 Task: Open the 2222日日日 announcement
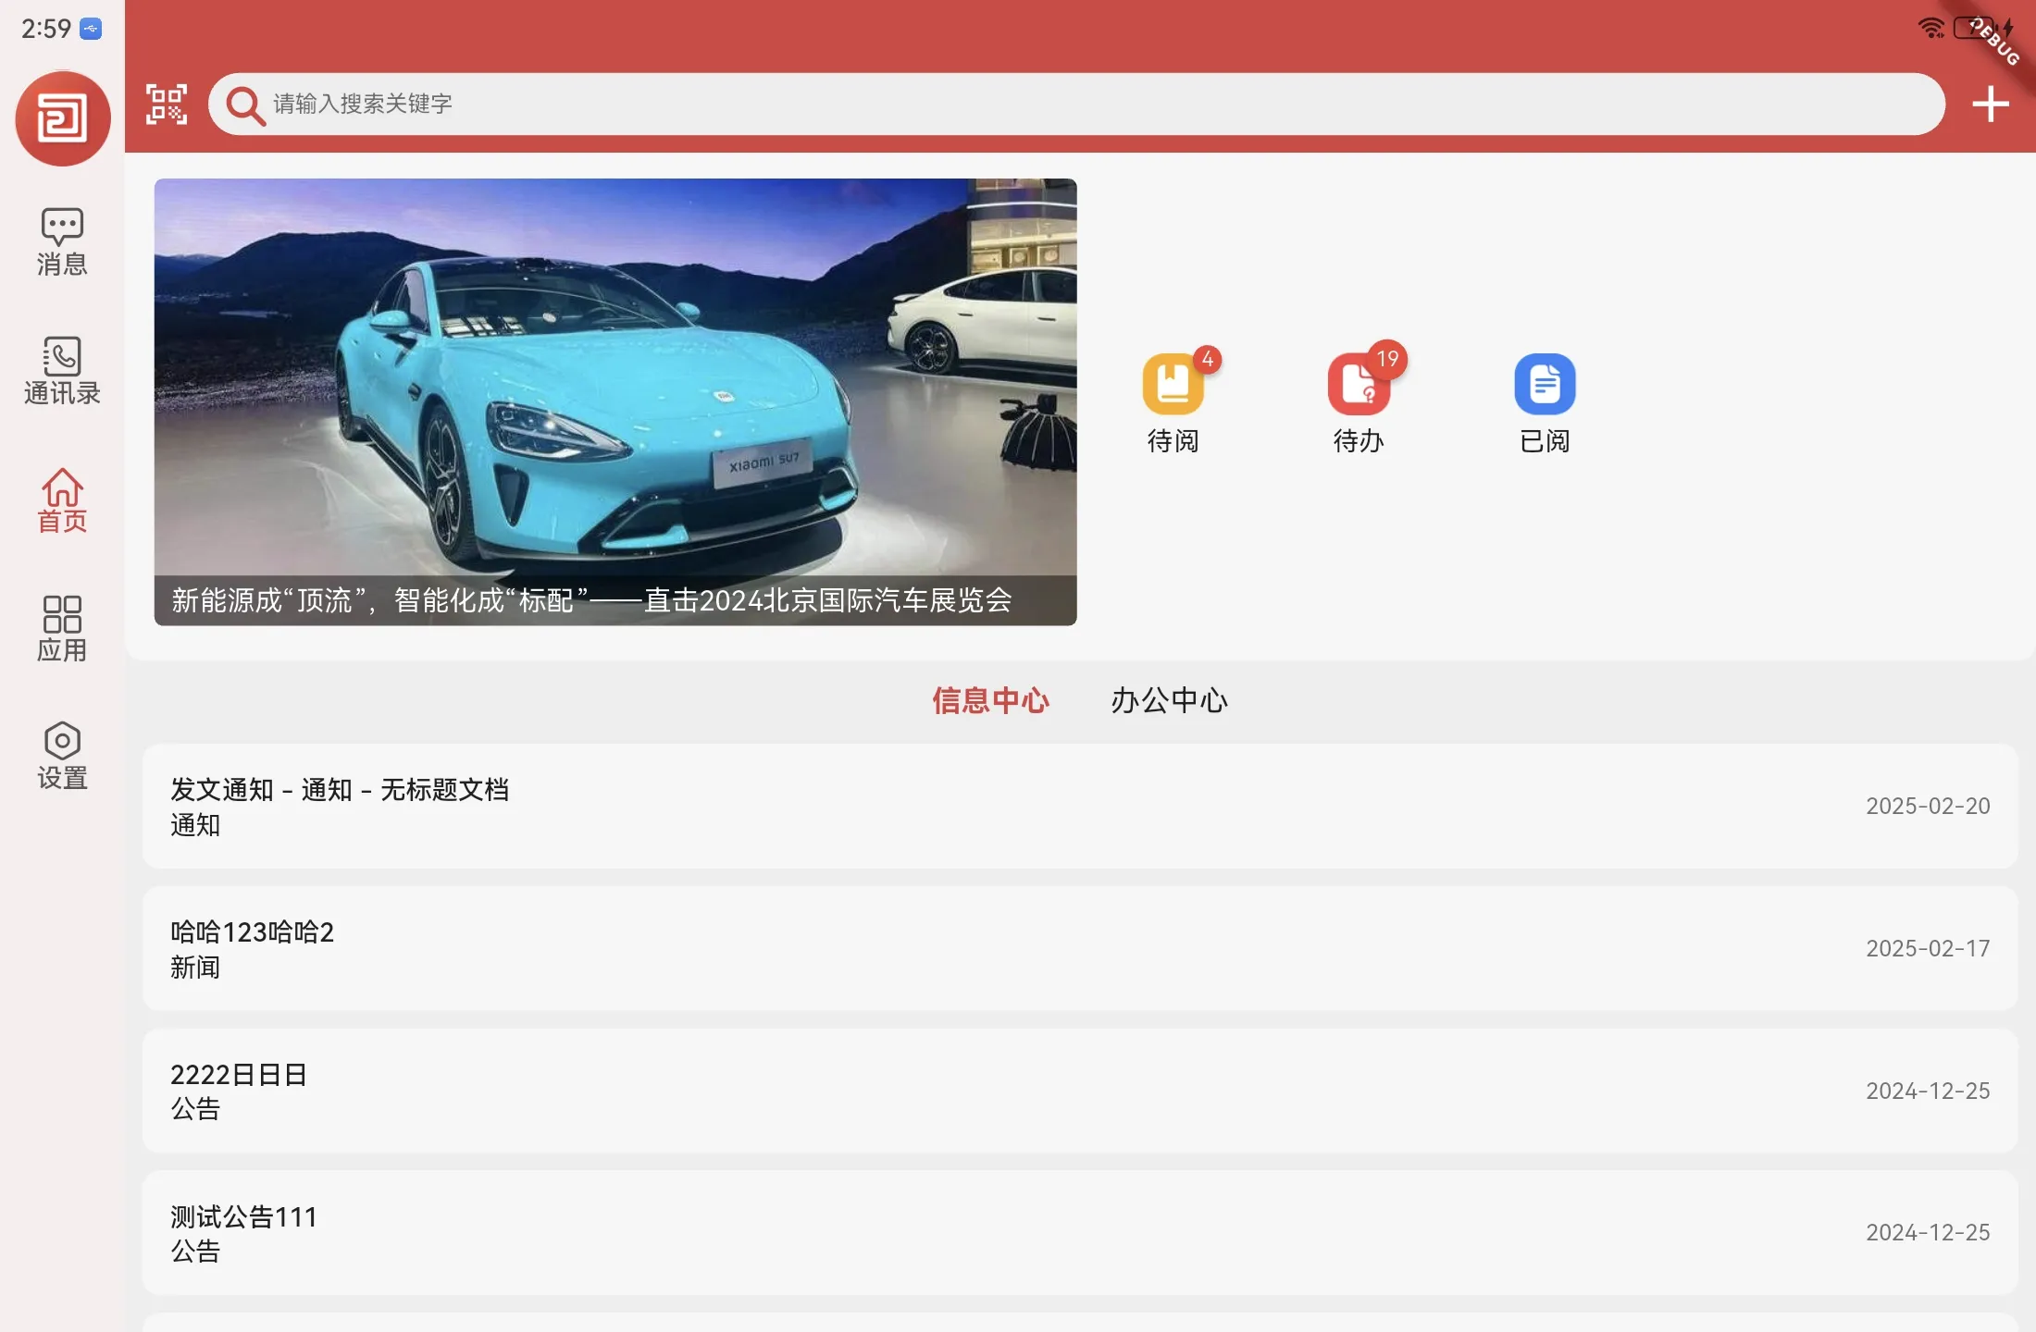pyautogui.click(x=1079, y=1091)
